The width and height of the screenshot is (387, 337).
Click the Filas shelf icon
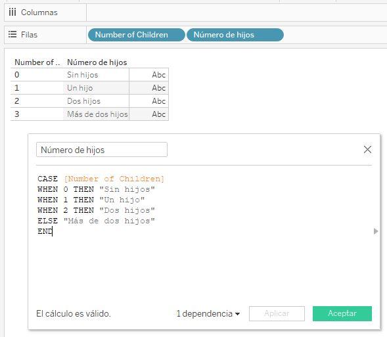click(x=12, y=34)
